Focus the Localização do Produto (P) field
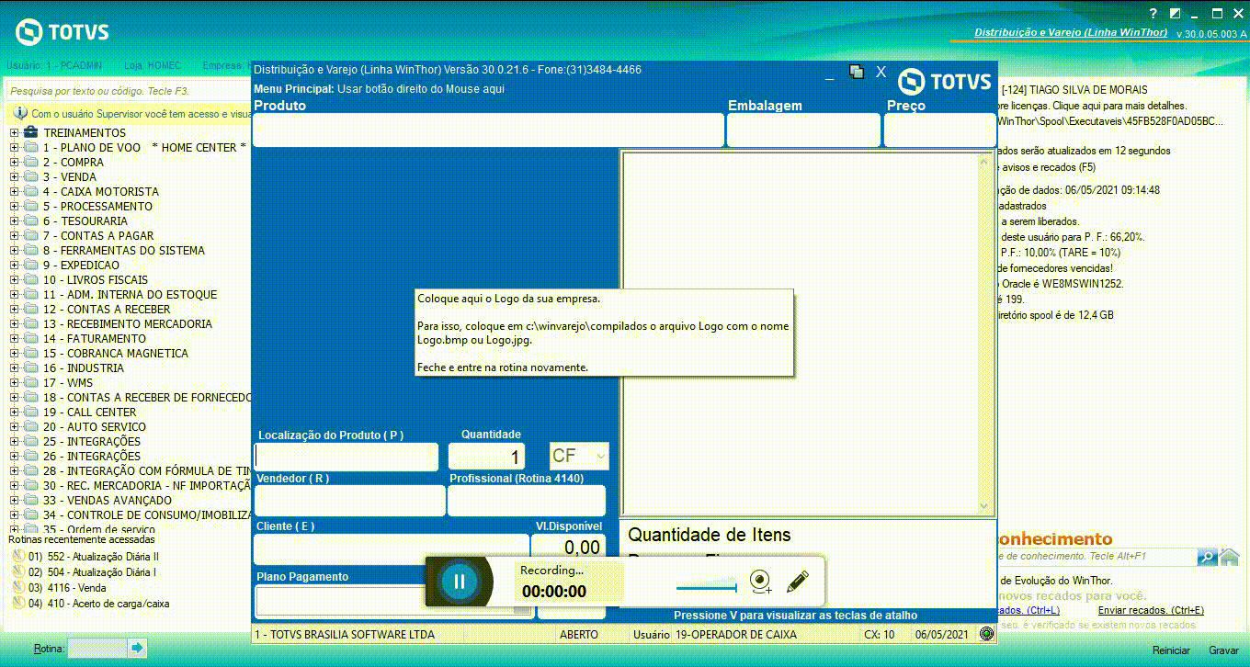Image resolution: width=1250 pixels, height=667 pixels. [347, 457]
